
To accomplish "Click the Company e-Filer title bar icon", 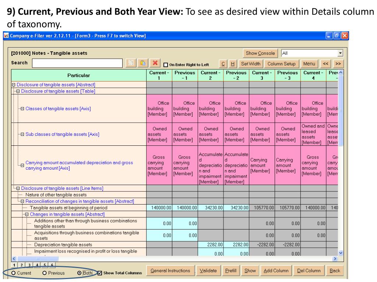I will (x=7, y=36).
